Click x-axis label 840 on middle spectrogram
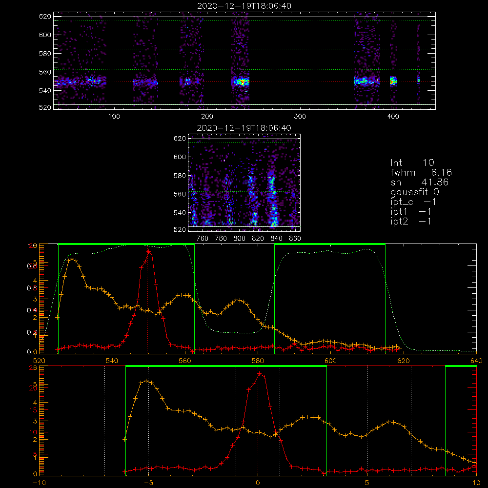Image resolution: width=488 pixels, height=488 pixels. tap(276, 238)
